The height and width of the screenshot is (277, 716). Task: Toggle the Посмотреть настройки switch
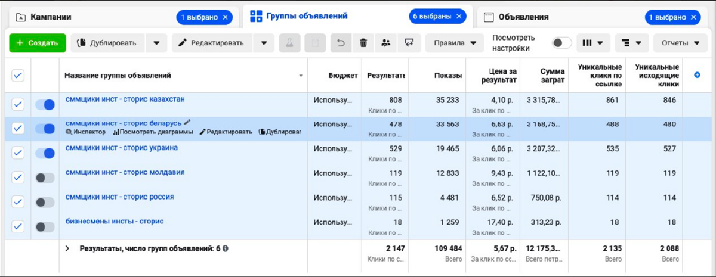coord(561,43)
